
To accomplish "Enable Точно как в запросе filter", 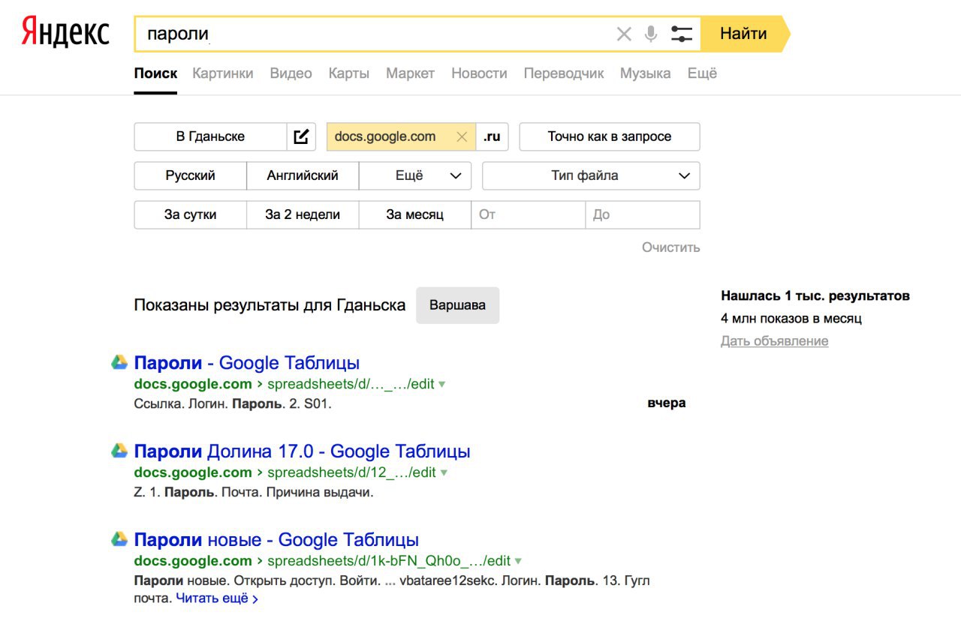I will tap(610, 136).
